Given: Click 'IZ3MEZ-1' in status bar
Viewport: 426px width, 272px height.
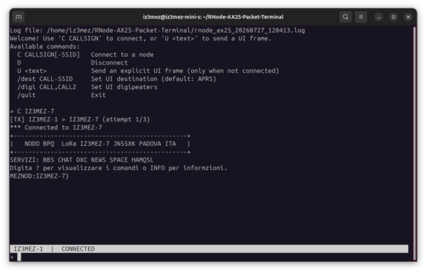Looking at the screenshot, I should [28, 249].
